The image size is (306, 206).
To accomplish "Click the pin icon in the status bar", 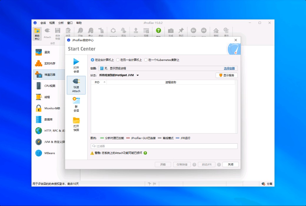I will [x=149, y=184].
